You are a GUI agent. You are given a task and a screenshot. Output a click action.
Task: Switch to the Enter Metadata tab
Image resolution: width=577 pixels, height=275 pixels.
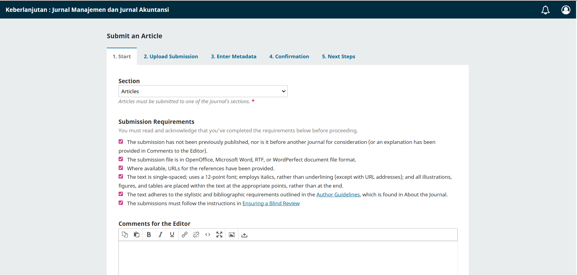[233, 56]
